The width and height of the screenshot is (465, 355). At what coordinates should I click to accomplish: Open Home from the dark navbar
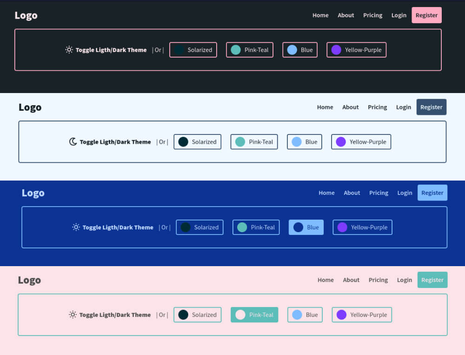pos(320,15)
